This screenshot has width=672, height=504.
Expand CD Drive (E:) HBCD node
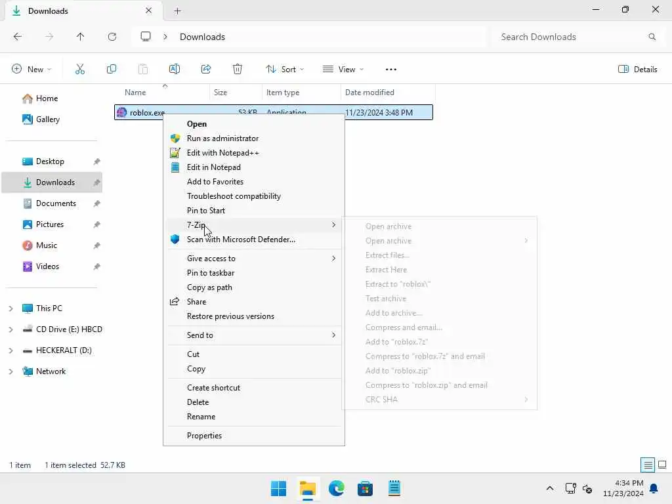point(10,329)
